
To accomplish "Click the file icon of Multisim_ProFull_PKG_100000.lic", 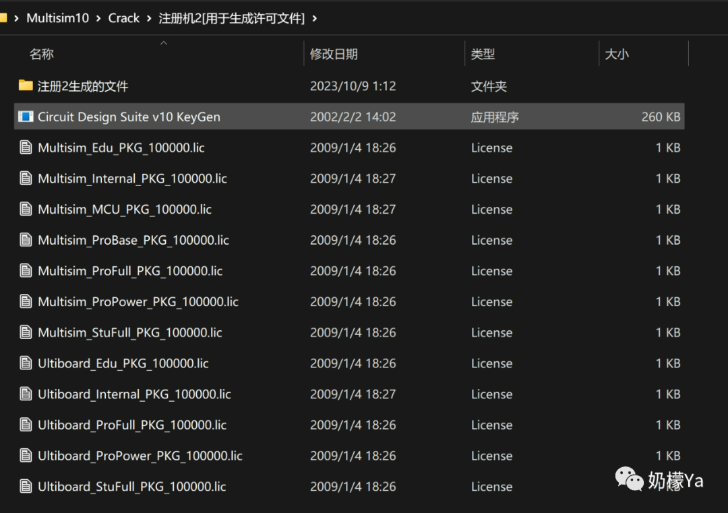I will click(x=26, y=271).
